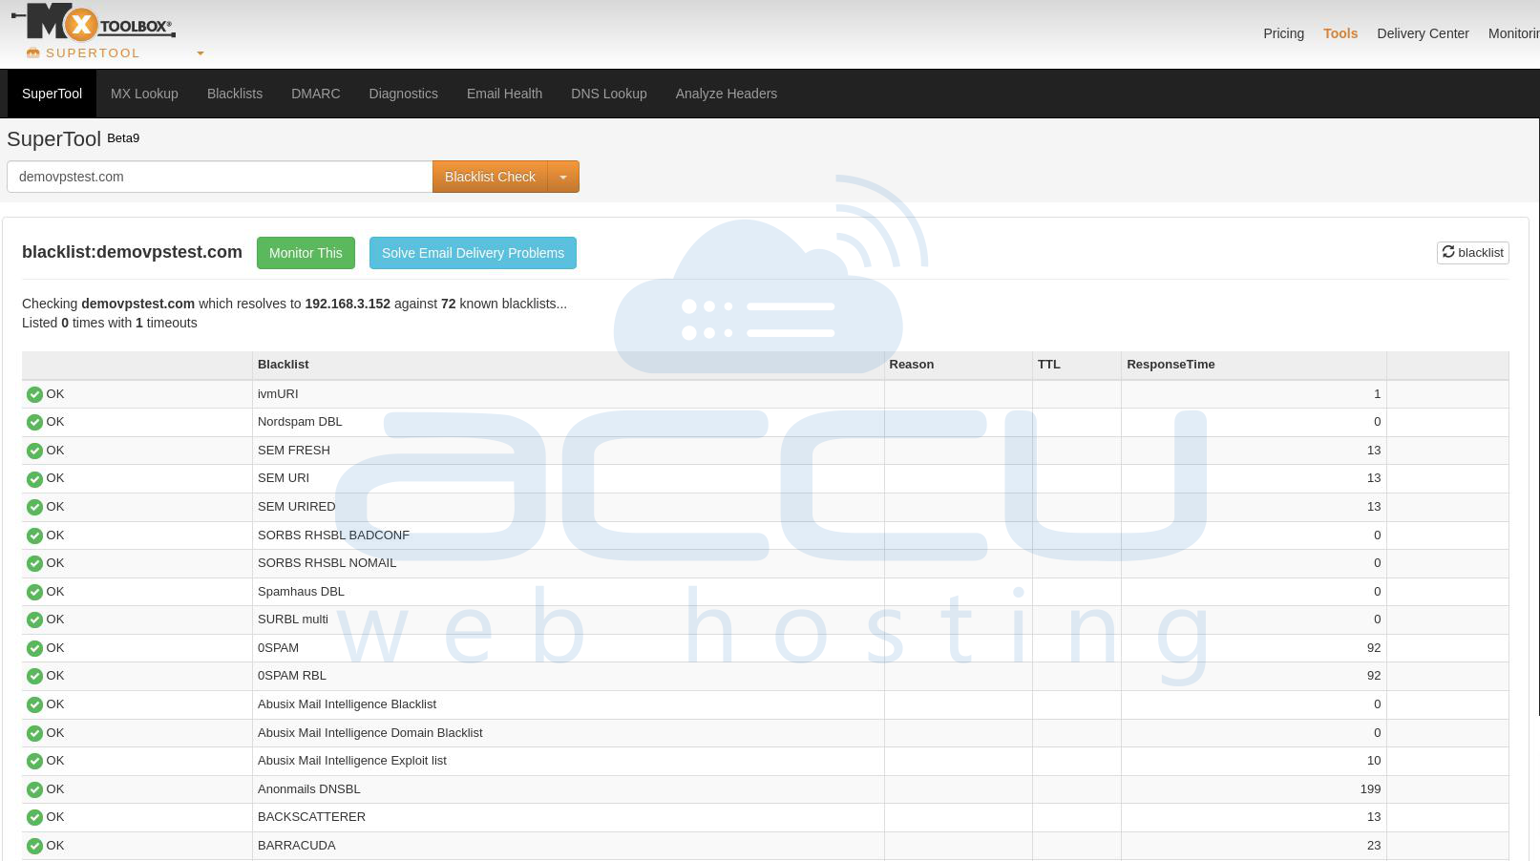This screenshot has height=861, width=1540.
Task: Click the SUPERTOOL toolbox icon
Action: tap(33, 53)
